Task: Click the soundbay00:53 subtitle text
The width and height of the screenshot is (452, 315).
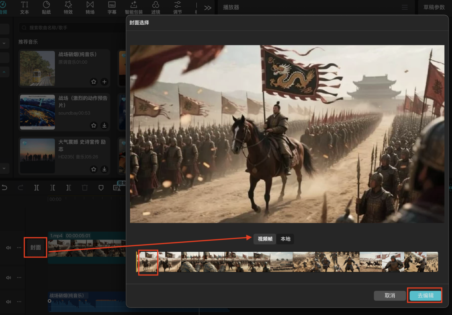Action: tap(74, 113)
